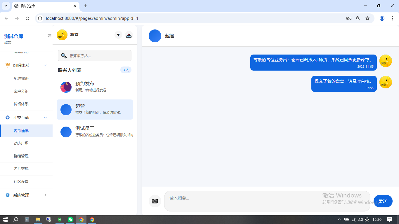Click the magnifier icon in the contact search box

click(x=63, y=55)
